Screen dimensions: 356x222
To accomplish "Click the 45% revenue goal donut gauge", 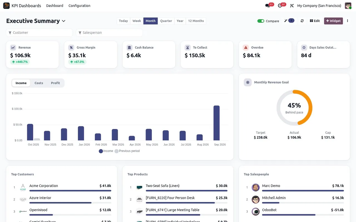I will 294,108.
